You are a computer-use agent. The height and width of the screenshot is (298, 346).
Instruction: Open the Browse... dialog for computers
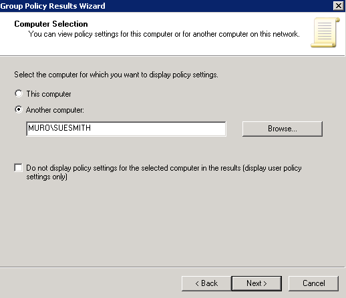pos(283,129)
